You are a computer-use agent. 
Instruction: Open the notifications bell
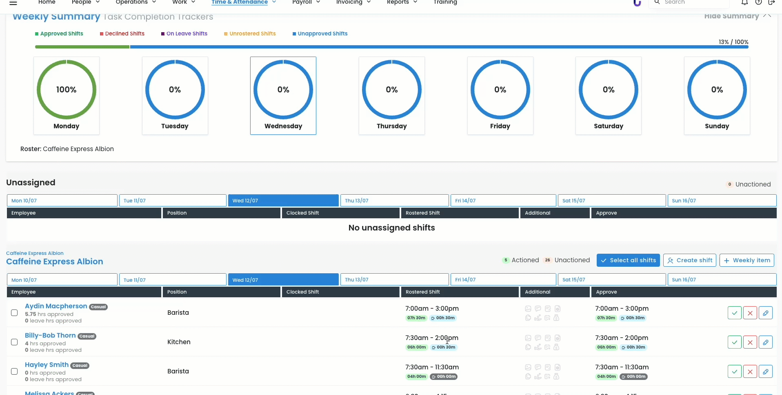coord(744,2)
